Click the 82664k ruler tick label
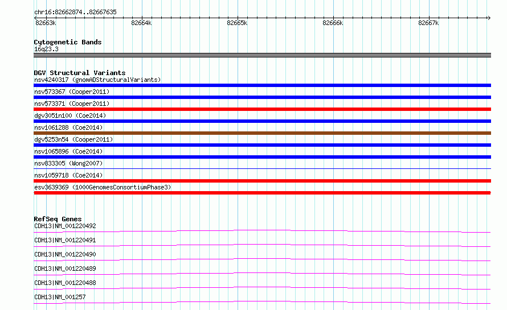The image size is (507, 310). (x=141, y=23)
